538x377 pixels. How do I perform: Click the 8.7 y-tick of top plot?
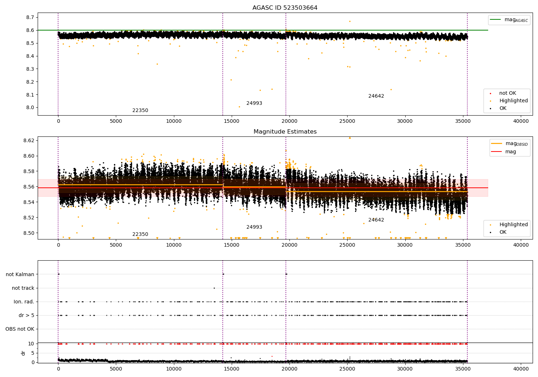point(30,17)
